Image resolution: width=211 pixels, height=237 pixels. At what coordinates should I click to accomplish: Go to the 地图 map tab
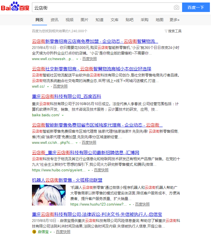tap(160, 20)
